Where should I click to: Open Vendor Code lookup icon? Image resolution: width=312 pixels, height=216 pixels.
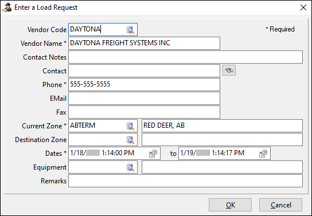[130, 30]
